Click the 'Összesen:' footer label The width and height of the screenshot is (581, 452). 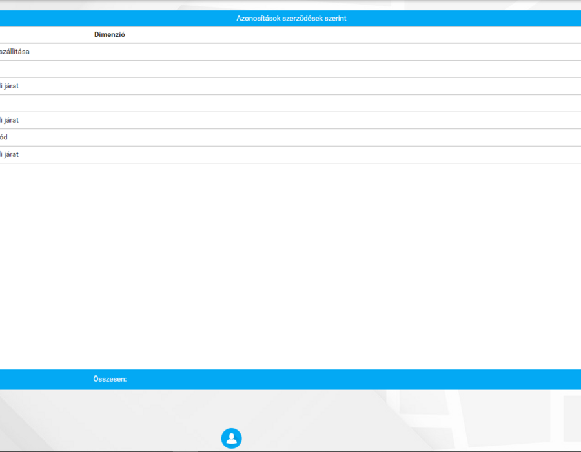click(x=110, y=379)
